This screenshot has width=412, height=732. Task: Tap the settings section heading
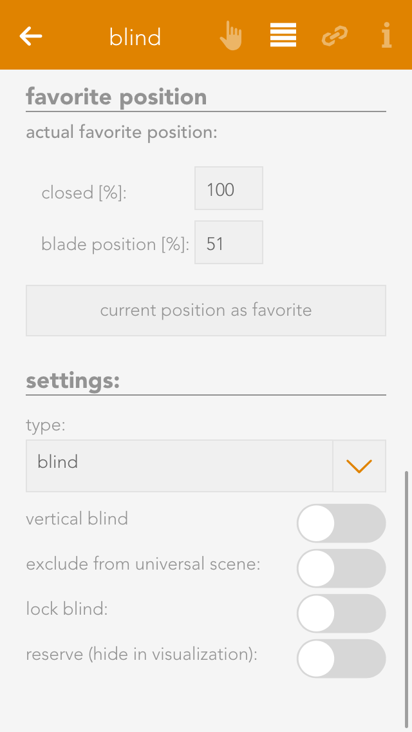click(73, 381)
